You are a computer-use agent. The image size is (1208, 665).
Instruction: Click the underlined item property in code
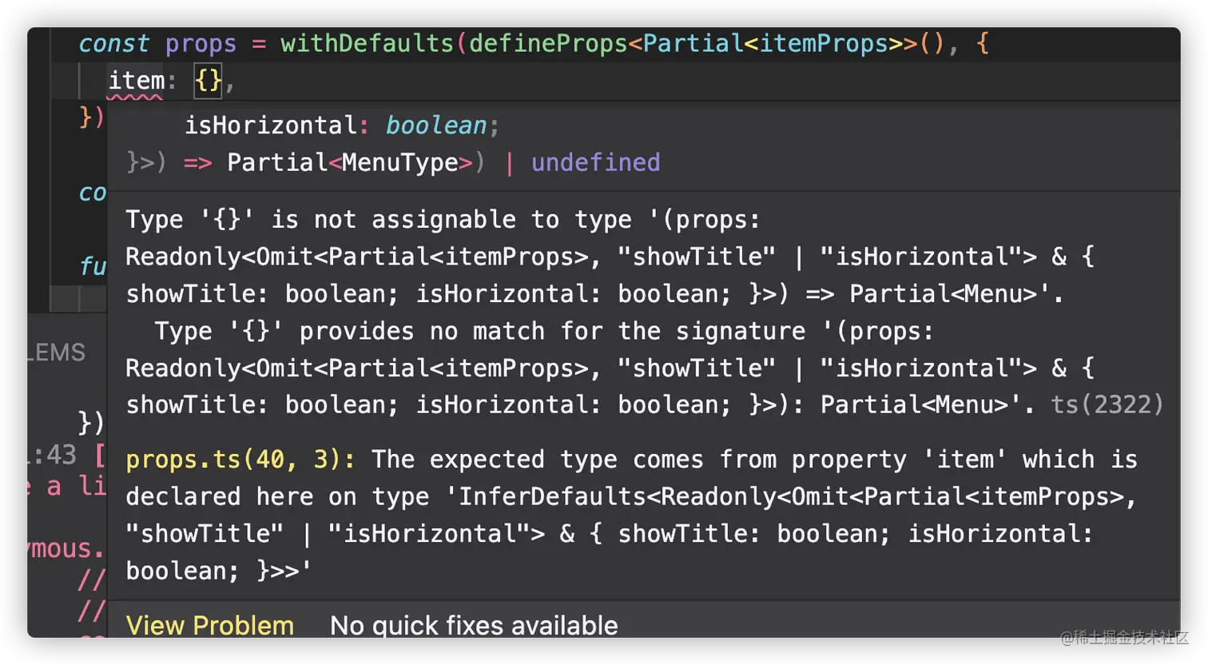136,81
